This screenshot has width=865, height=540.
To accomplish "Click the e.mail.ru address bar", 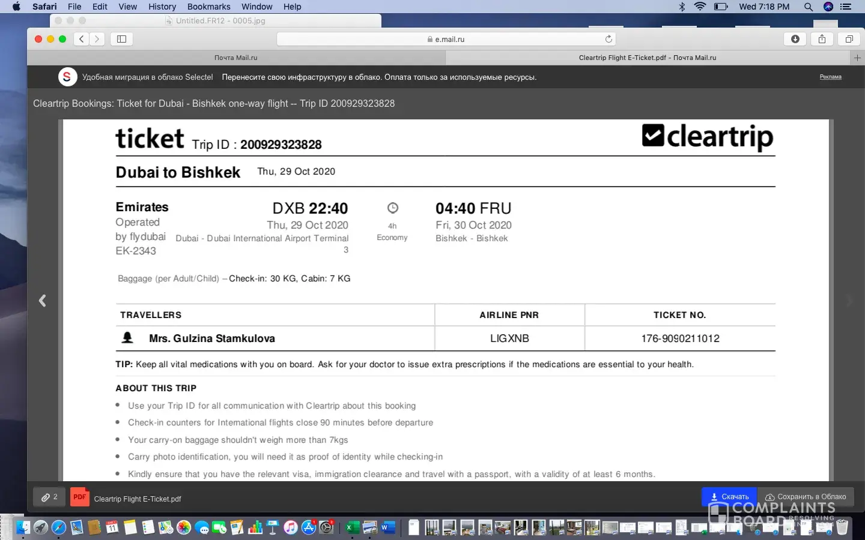I will 446,39.
